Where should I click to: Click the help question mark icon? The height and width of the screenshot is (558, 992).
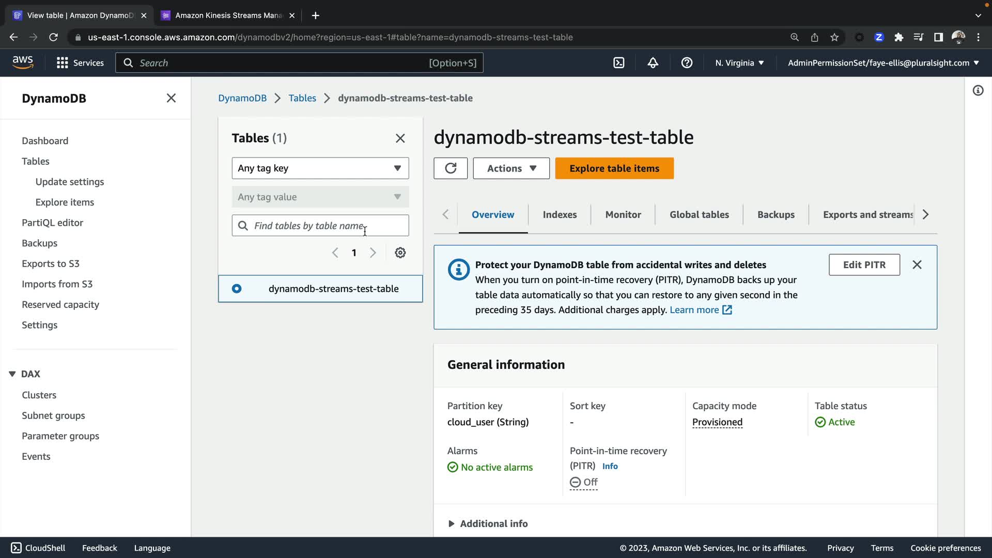pos(687,63)
